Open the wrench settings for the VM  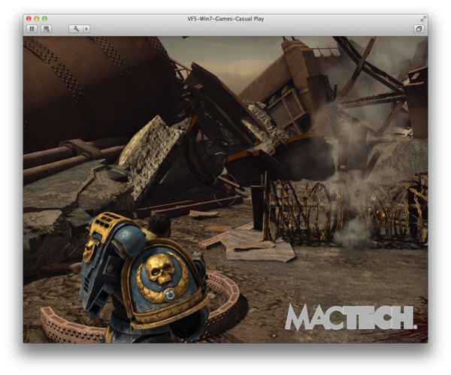click(75, 29)
